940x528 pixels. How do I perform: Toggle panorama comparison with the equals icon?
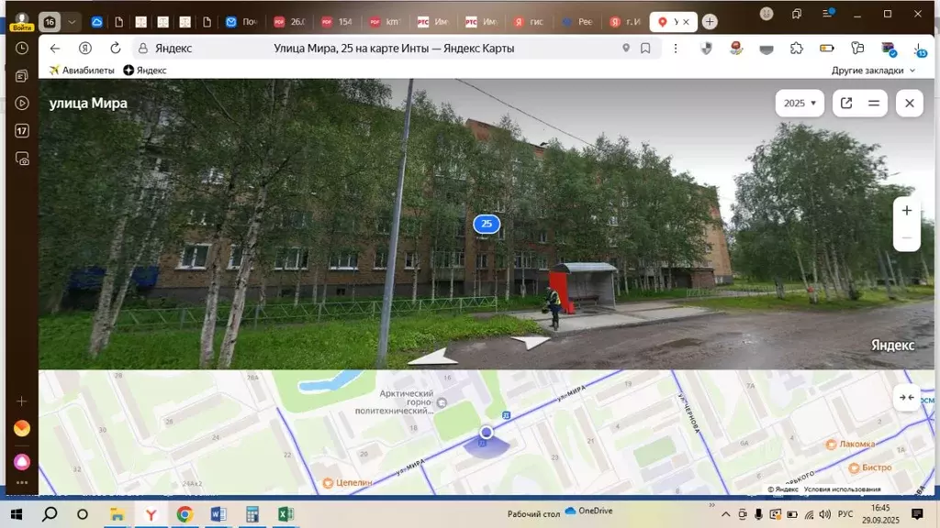pyautogui.click(x=872, y=103)
